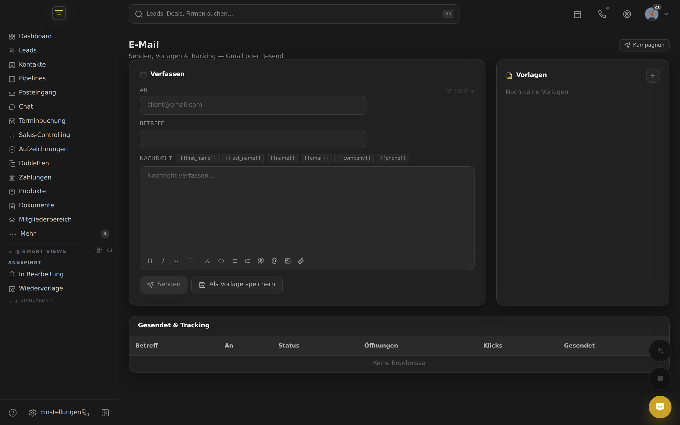
Task: Apply italic formatting in editor toolbar
Action: (163, 261)
